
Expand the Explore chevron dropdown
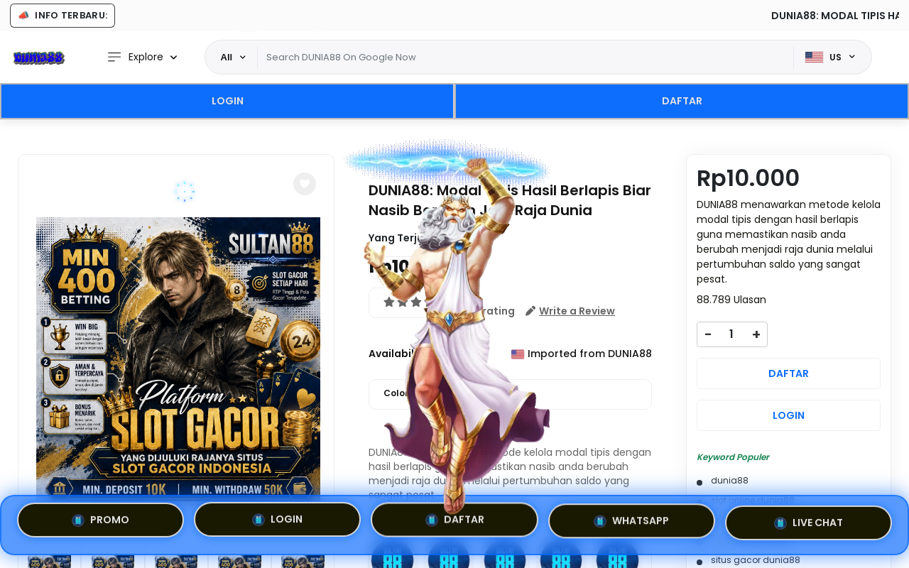174,58
